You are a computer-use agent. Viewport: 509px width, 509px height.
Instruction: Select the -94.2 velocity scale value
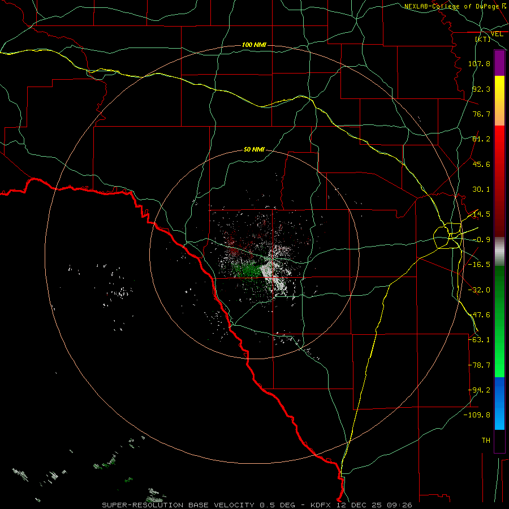479,390
